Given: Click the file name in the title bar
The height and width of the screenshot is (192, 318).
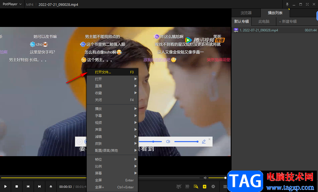Looking at the screenshot, I should point(58,4).
